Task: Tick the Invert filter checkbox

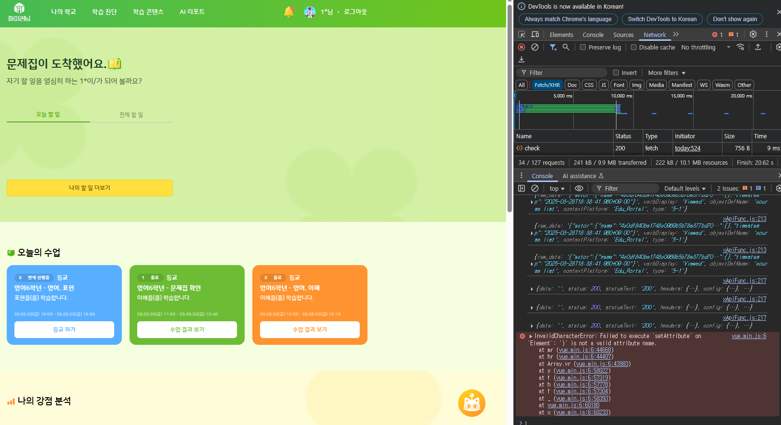Action: [616, 73]
